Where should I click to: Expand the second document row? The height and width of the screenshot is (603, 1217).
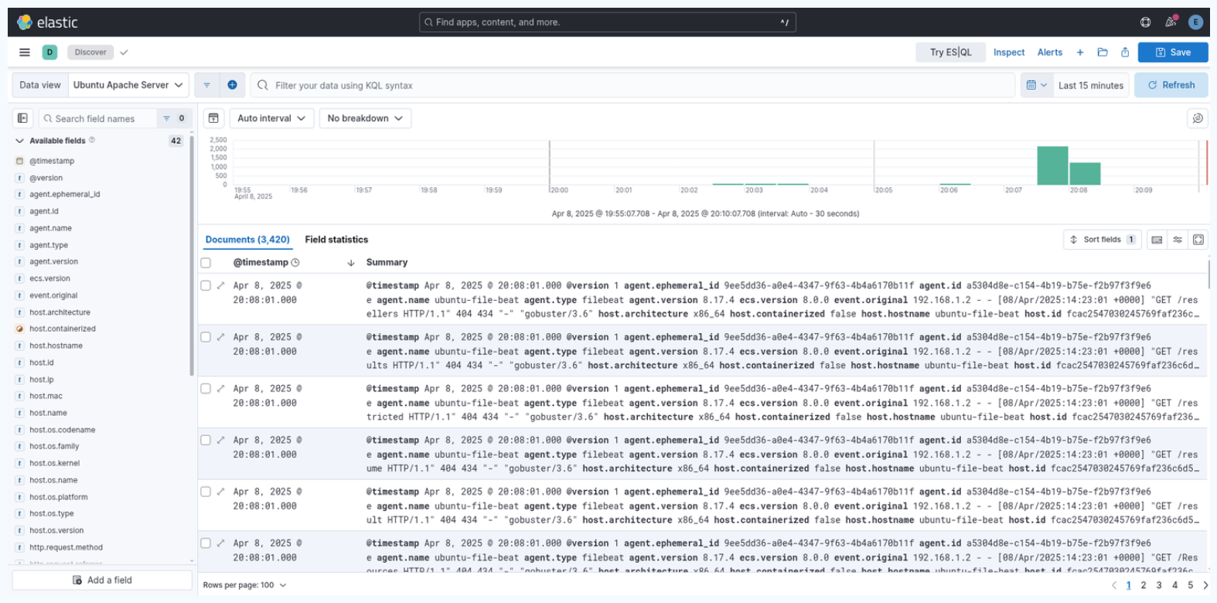tap(220, 337)
